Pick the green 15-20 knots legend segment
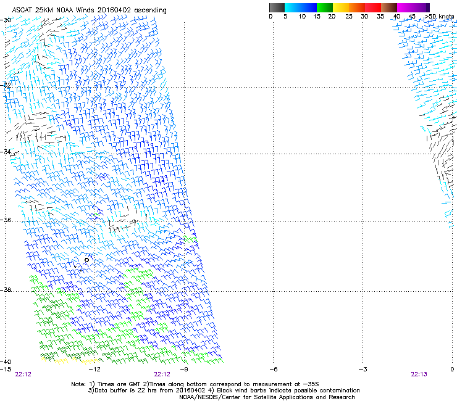 (x=325, y=7)
